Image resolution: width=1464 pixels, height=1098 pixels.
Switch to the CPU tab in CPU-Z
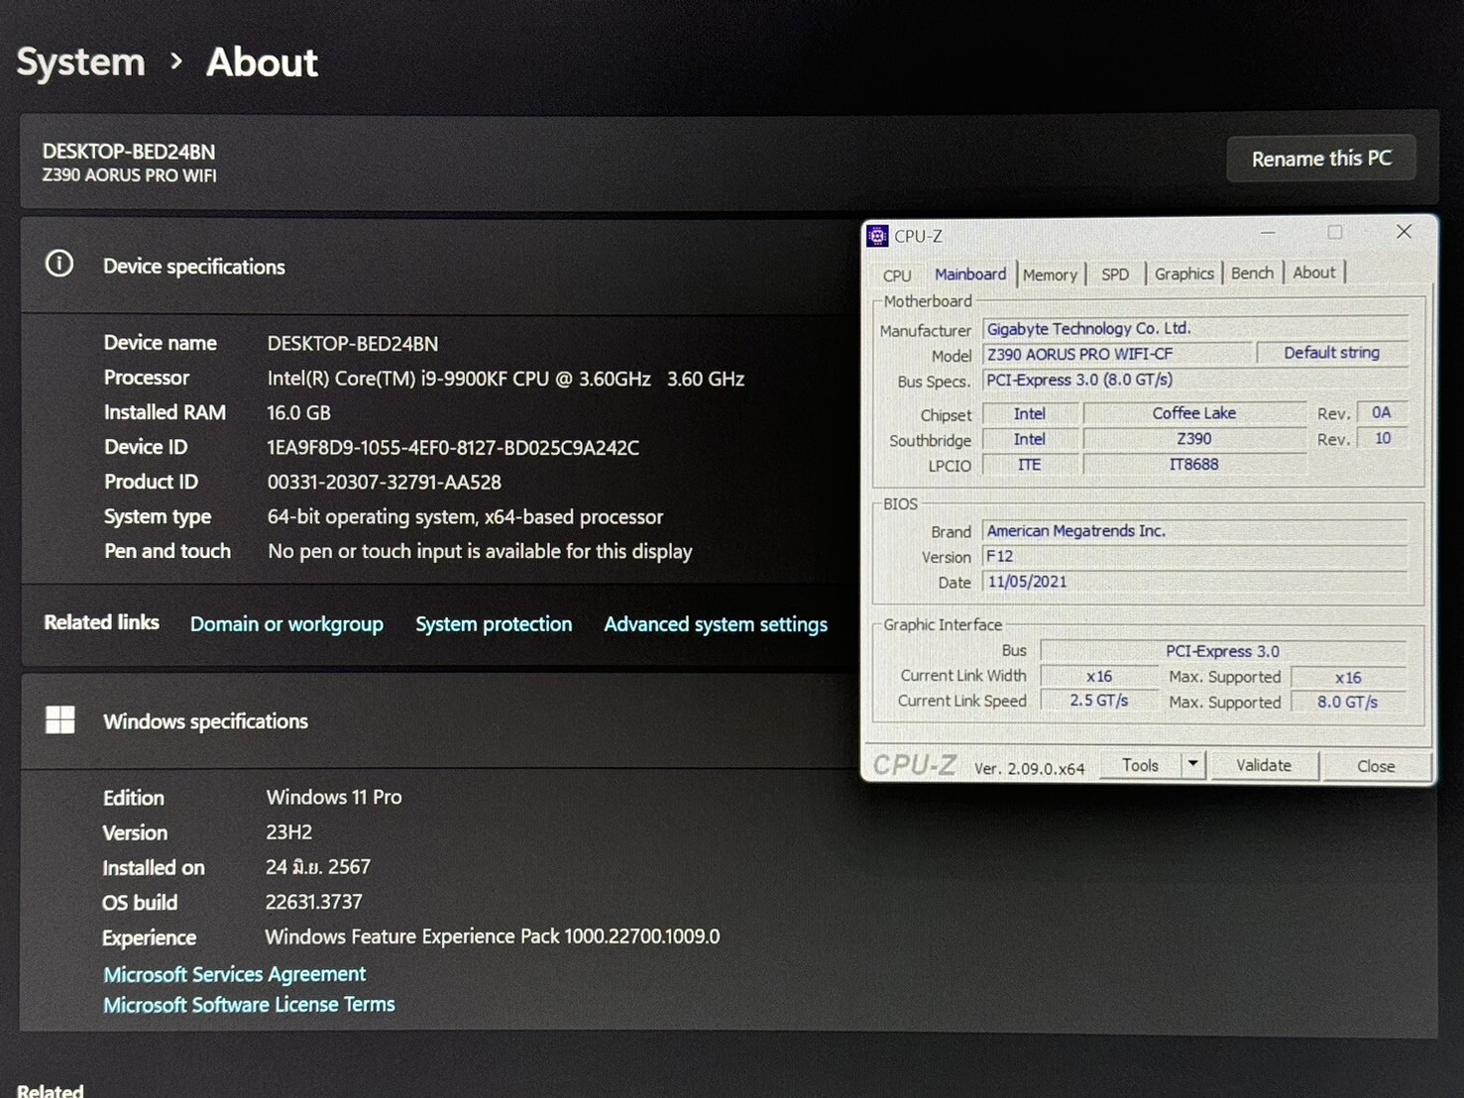897,274
